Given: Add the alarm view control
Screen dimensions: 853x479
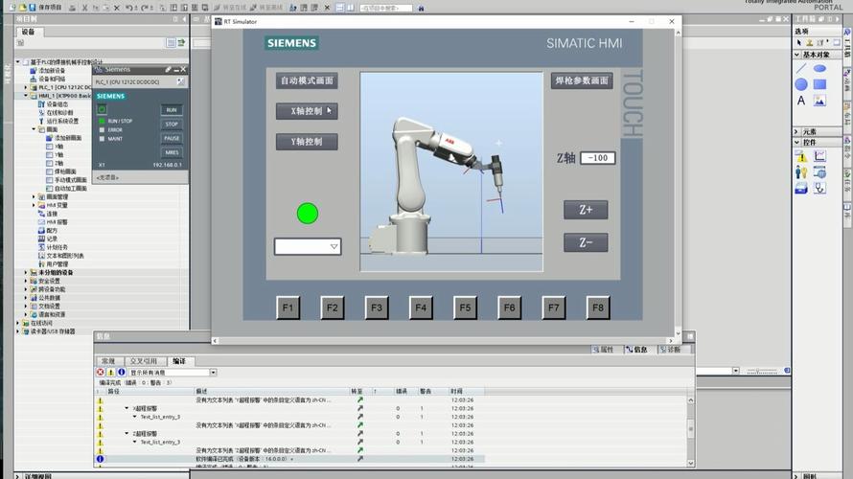Looking at the screenshot, I should pyautogui.click(x=801, y=156).
